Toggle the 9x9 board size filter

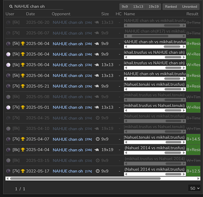pyautogui.click(x=125, y=7)
